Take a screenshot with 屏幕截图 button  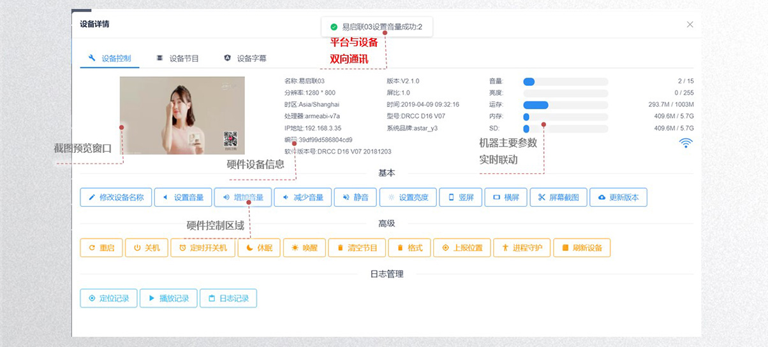coord(558,197)
